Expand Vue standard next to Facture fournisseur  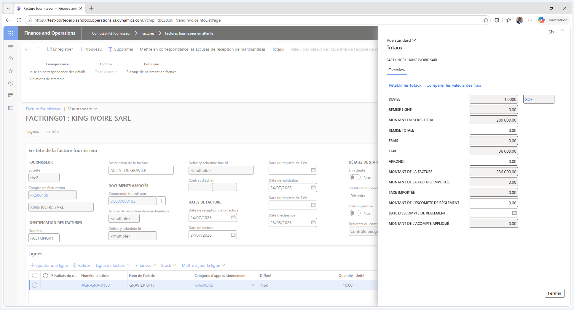click(x=83, y=109)
